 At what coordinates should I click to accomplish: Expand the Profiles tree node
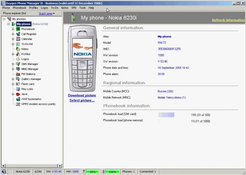click(x=13, y=54)
